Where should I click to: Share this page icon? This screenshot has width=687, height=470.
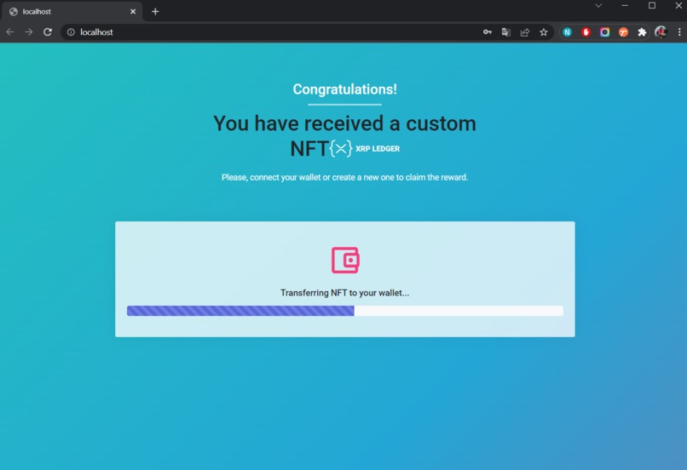tap(525, 32)
